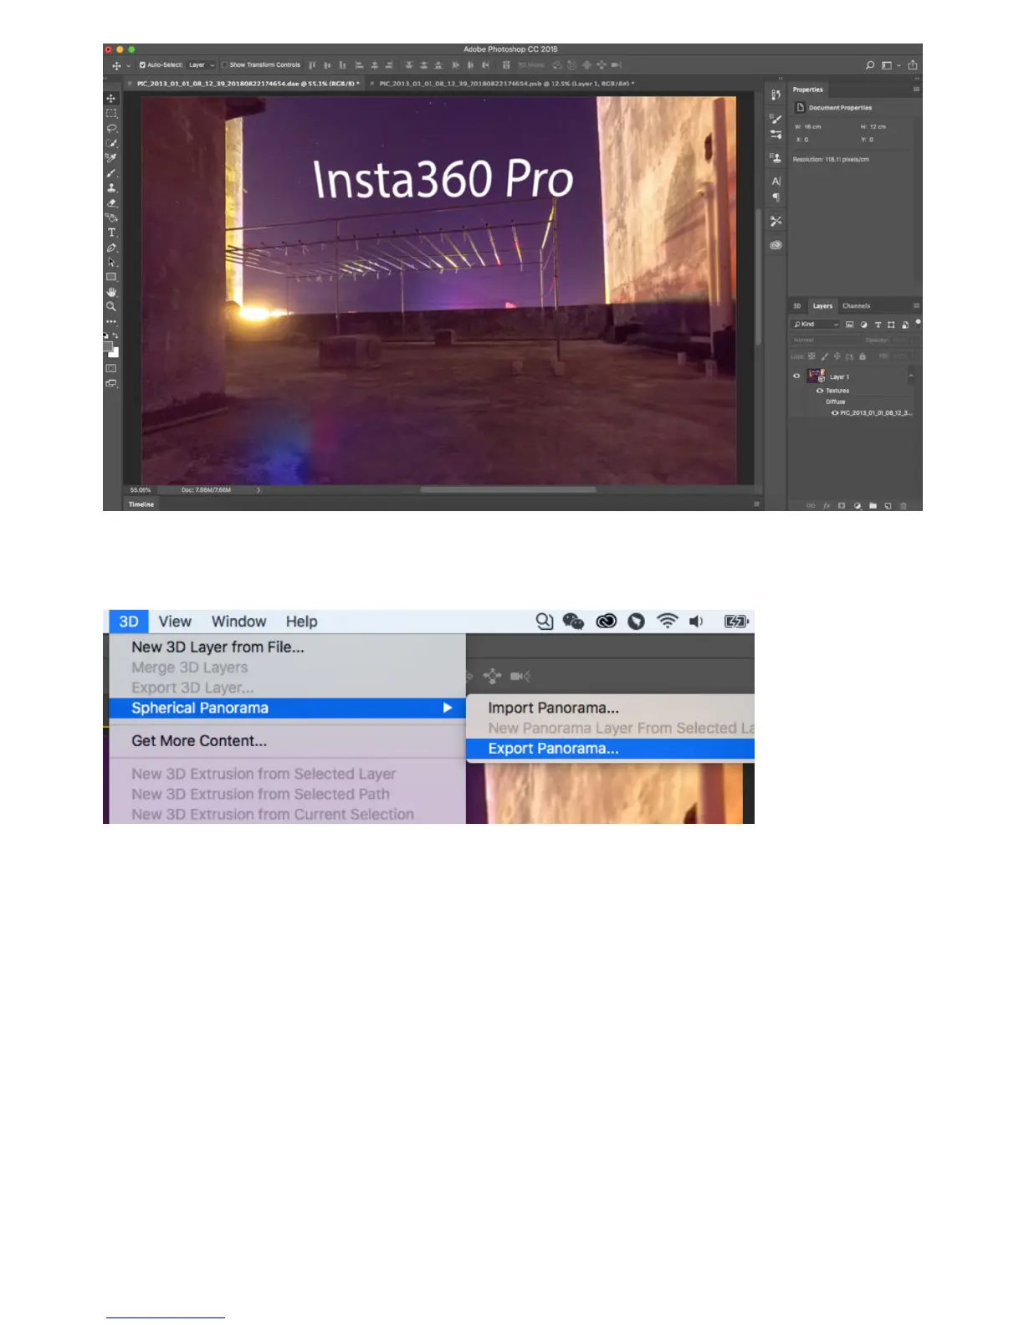The width and height of the screenshot is (1024, 1325).
Task: Hide Layer 1 with eye icon
Action: 796,376
